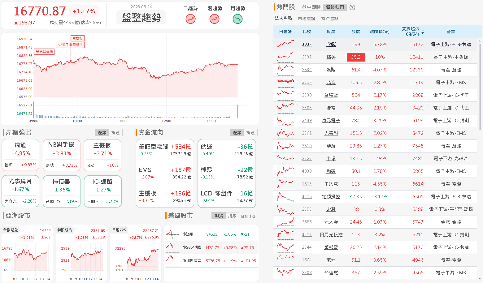Click the 16770.87 index value
This screenshot has height=283, width=483.
(x=40, y=11)
